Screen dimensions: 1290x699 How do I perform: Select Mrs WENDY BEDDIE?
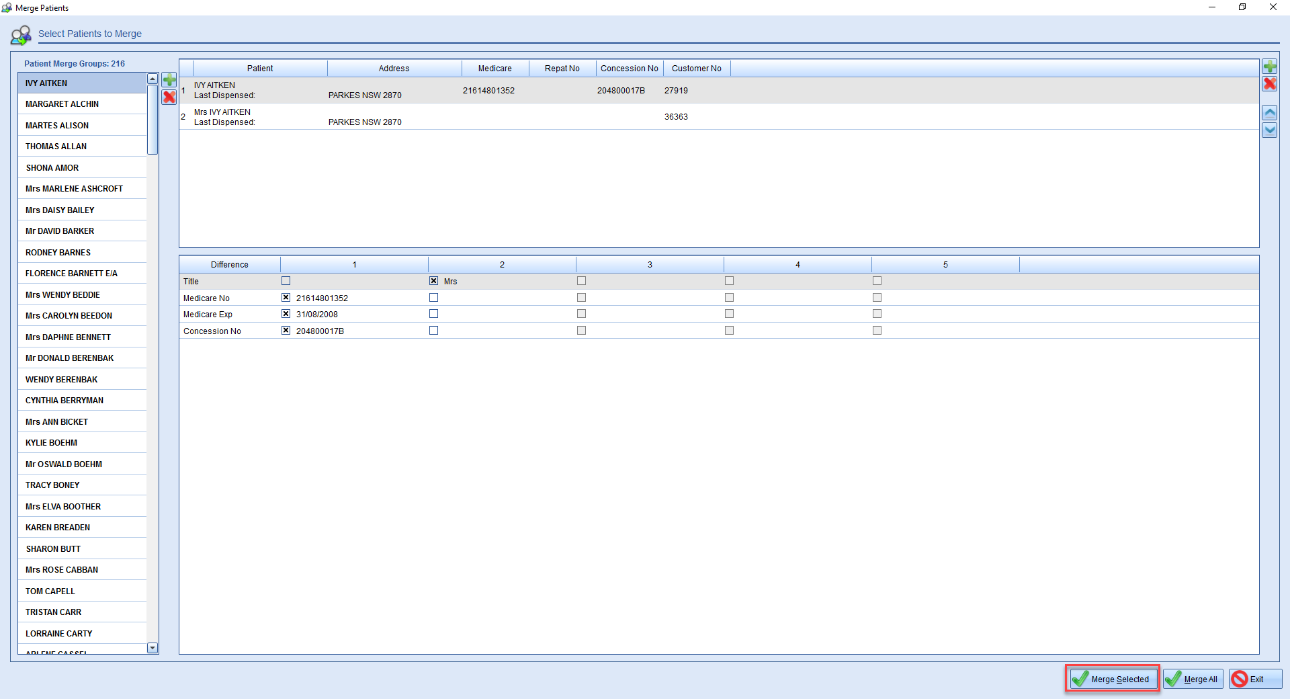[x=82, y=295]
